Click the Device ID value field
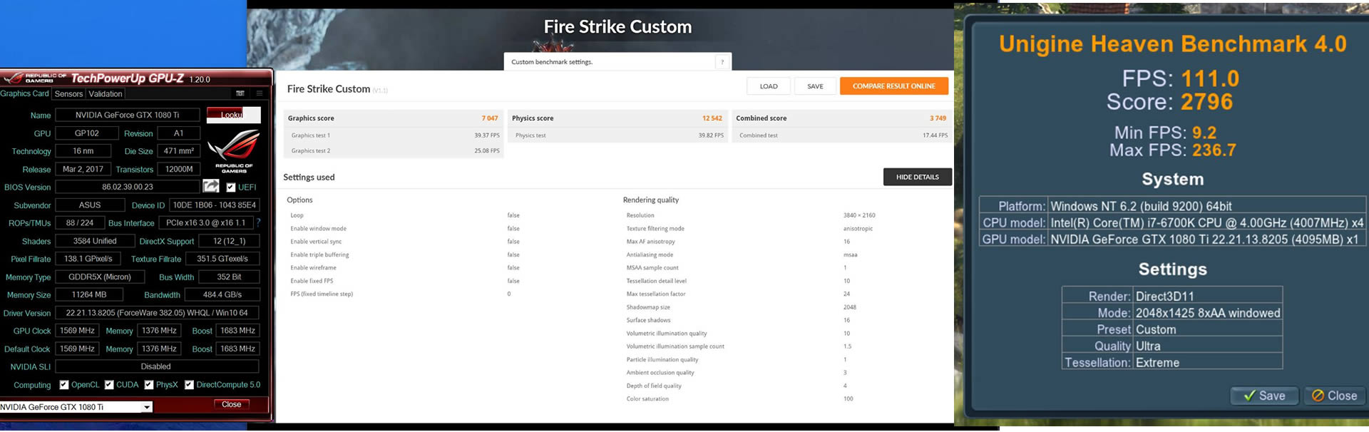Image resolution: width=1369 pixels, height=432 pixels. [214, 205]
